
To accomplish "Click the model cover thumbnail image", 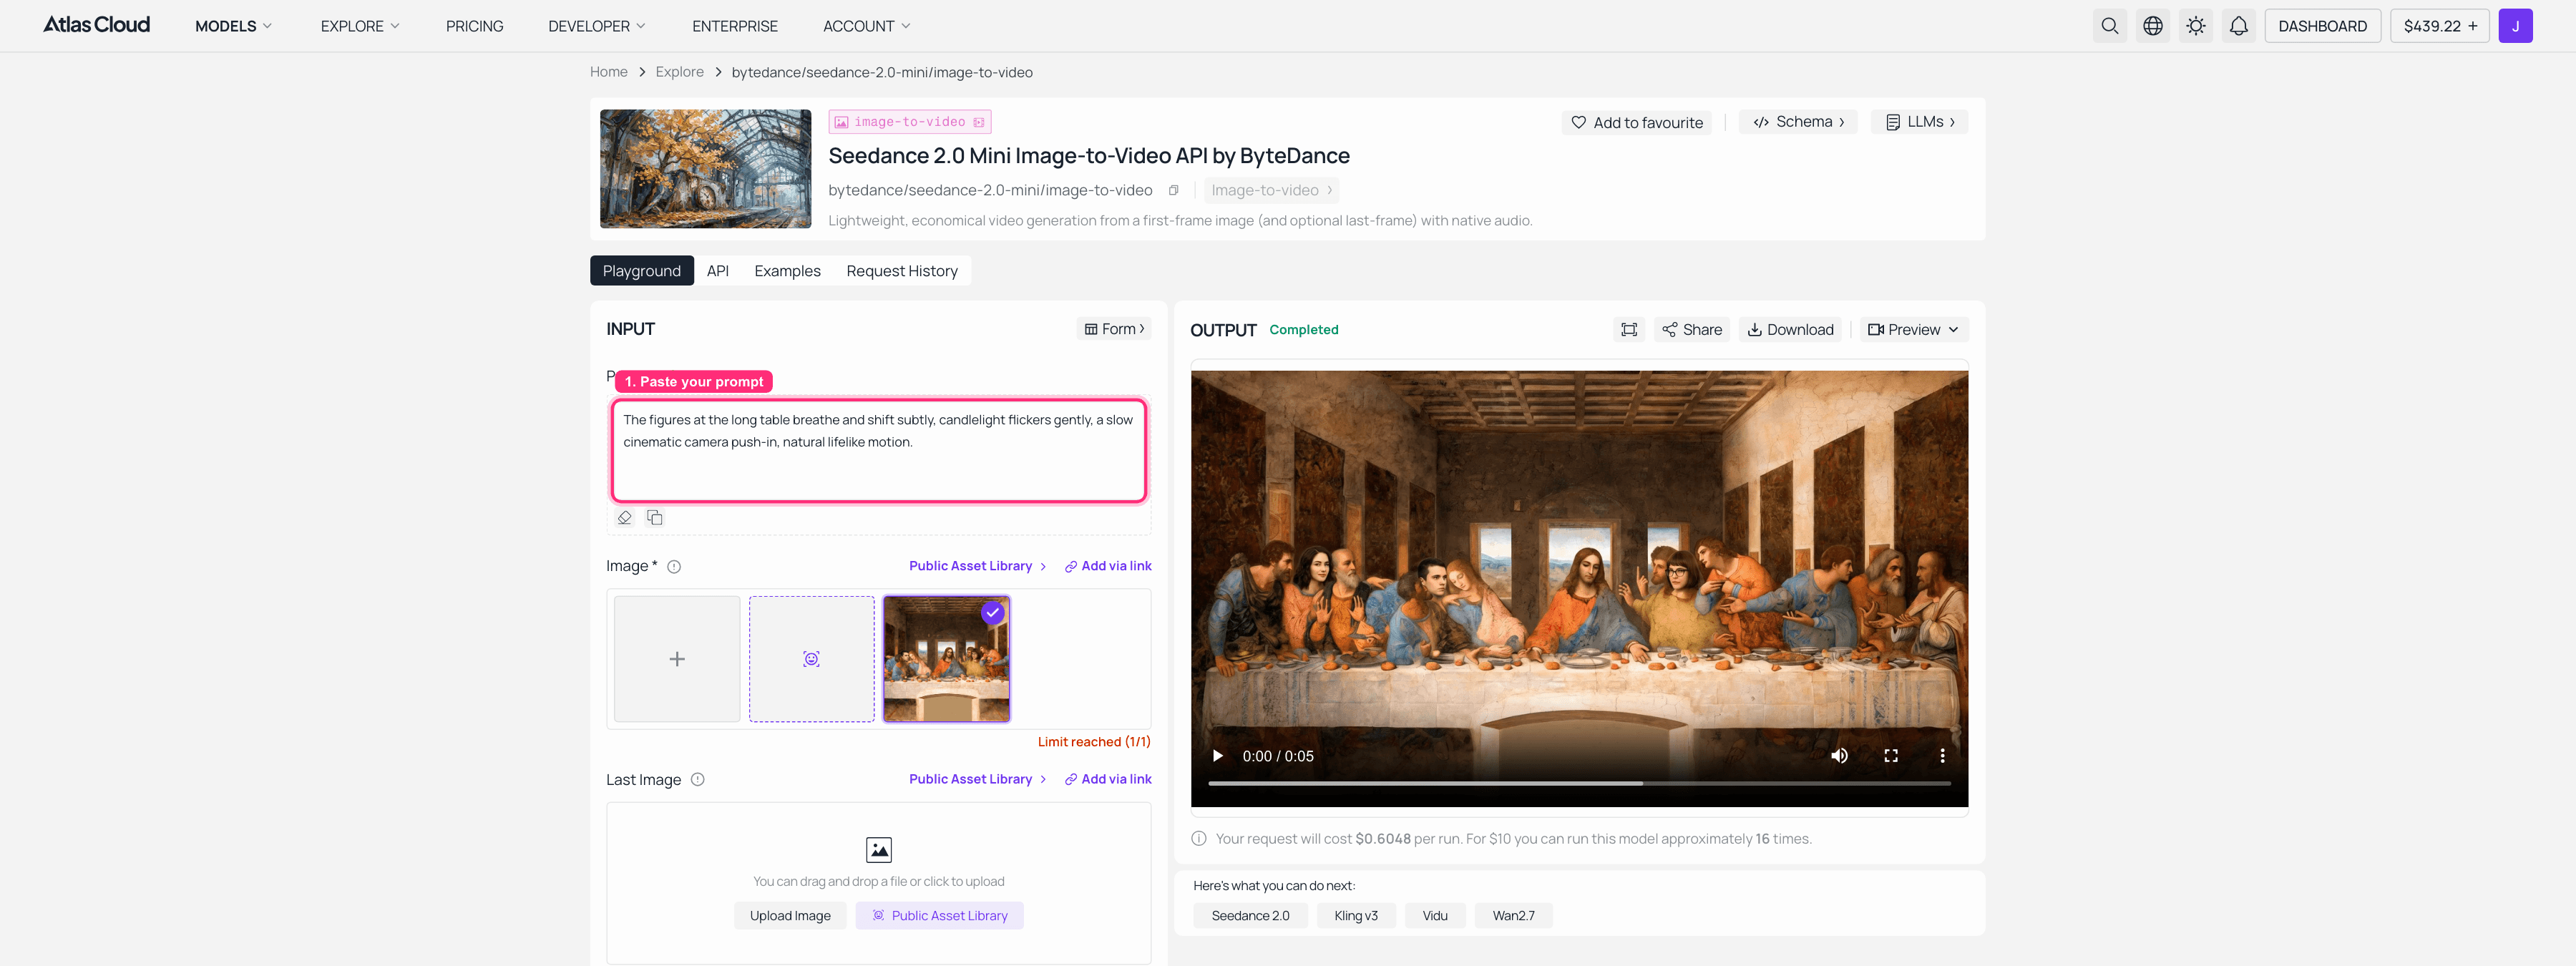I will click(705, 169).
